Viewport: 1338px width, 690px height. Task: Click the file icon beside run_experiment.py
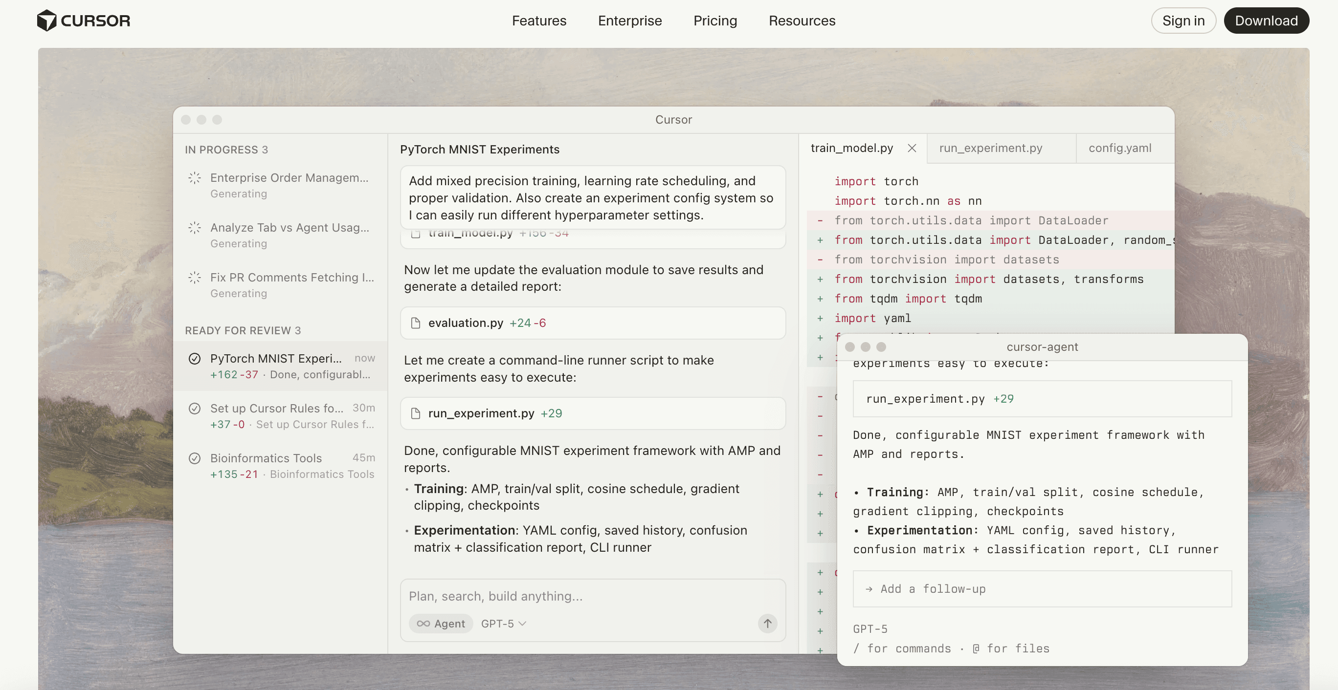[x=416, y=413]
